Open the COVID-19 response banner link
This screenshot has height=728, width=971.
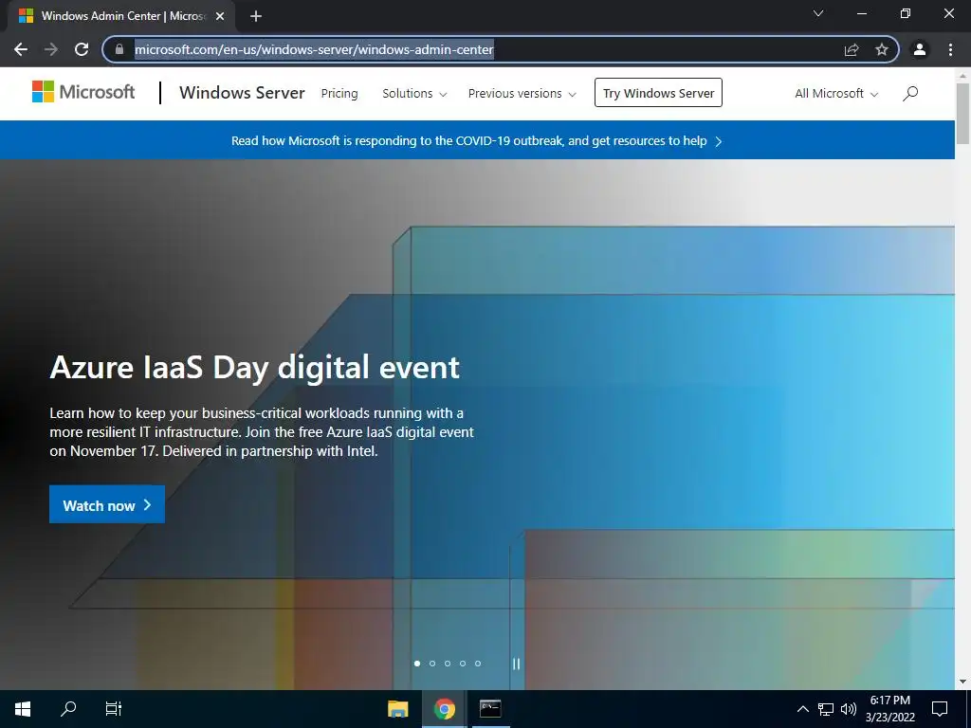[x=476, y=141]
